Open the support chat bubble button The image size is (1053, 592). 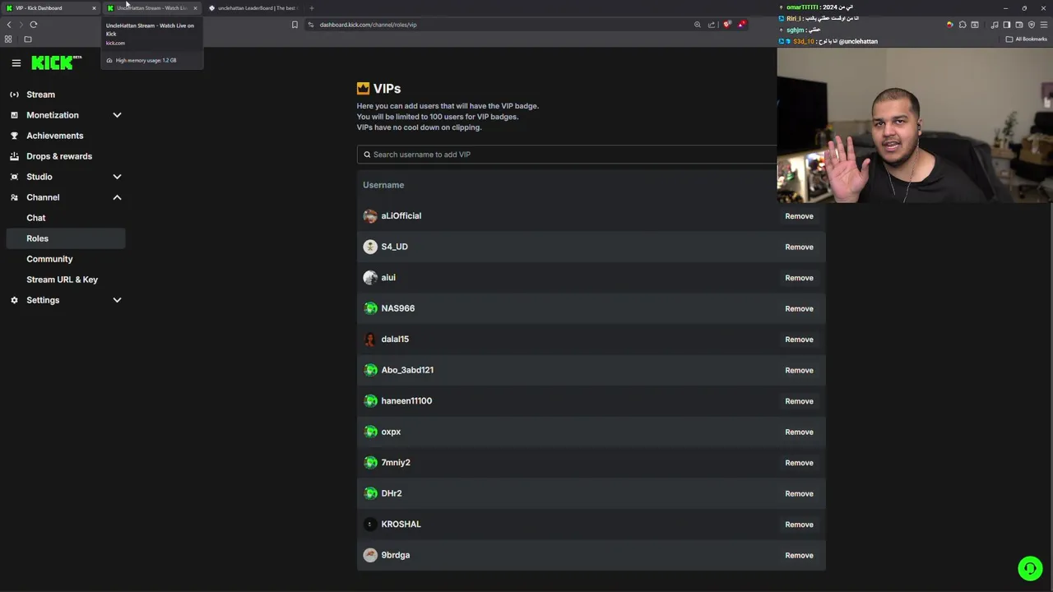pyautogui.click(x=1030, y=568)
